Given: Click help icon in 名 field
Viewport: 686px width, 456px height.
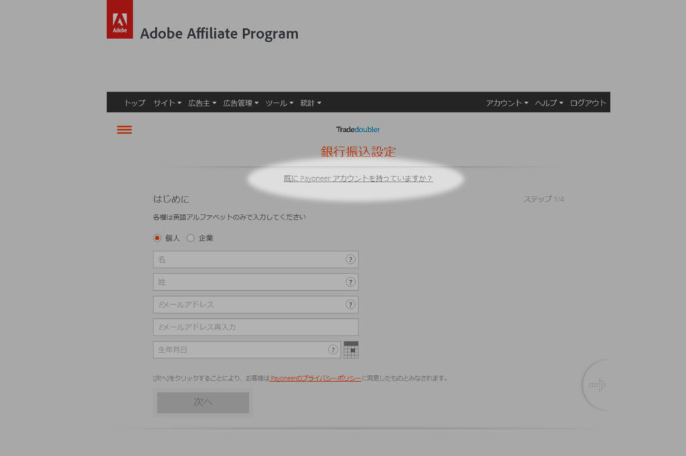Looking at the screenshot, I should [350, 259].
